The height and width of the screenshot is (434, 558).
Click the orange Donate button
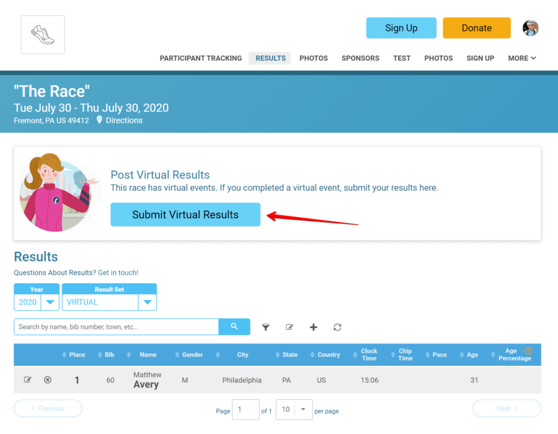pos(477,28)
